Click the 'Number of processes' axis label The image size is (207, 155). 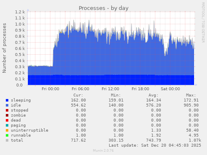4,48
